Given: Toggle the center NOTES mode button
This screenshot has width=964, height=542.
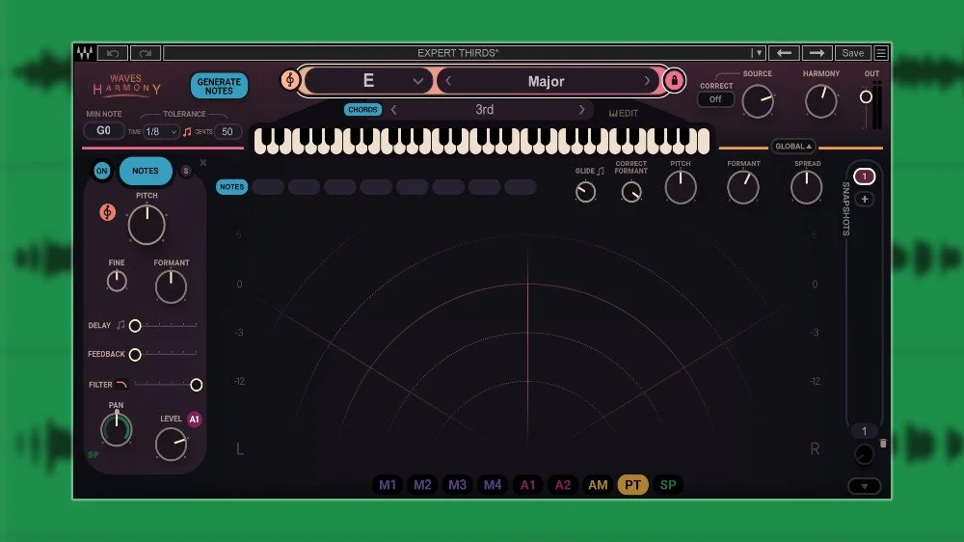Looking at the screenshot, I should tap(231, 187).
